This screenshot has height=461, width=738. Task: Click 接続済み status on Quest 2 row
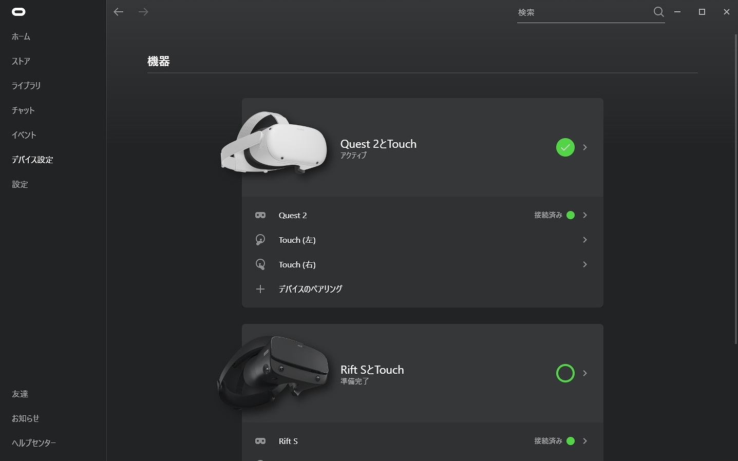[548, 215]
